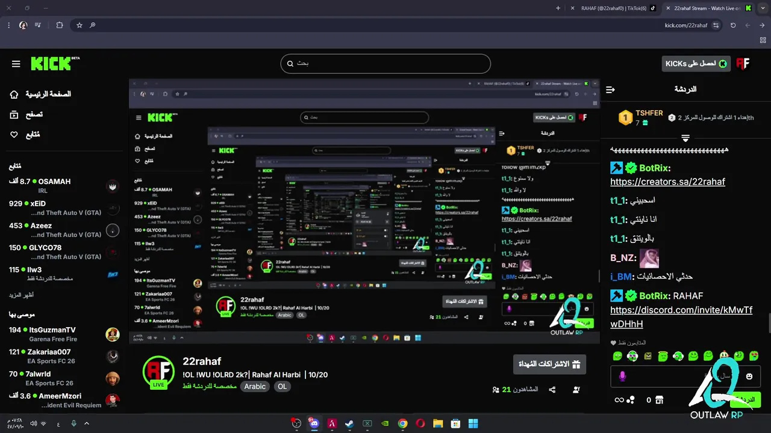Viewport: 771px width, 433px height.
Task: Click the purple microphone icon in the chat input
Action: click(x=622, y=376)
